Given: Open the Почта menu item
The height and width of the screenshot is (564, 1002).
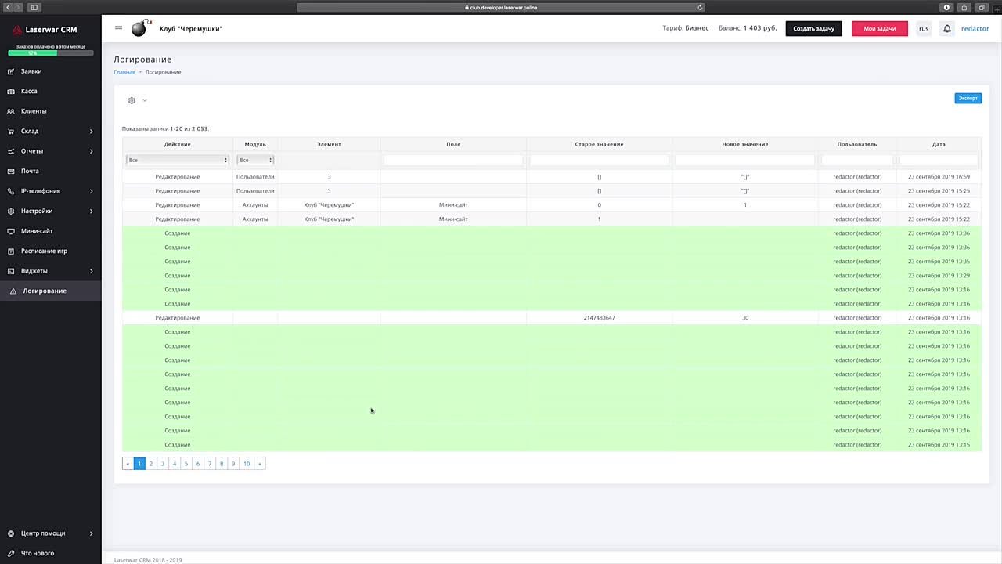Looking at the screenshot, I should coord(30,171).
